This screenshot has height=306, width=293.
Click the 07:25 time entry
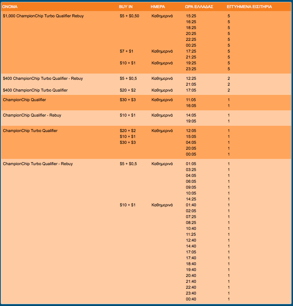point(191,217)
